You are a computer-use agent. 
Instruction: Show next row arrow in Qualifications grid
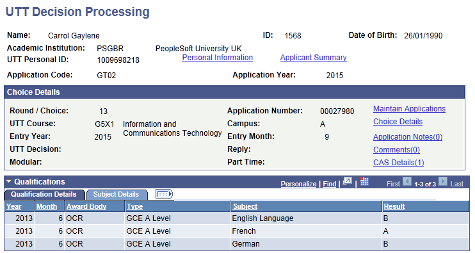442,181
